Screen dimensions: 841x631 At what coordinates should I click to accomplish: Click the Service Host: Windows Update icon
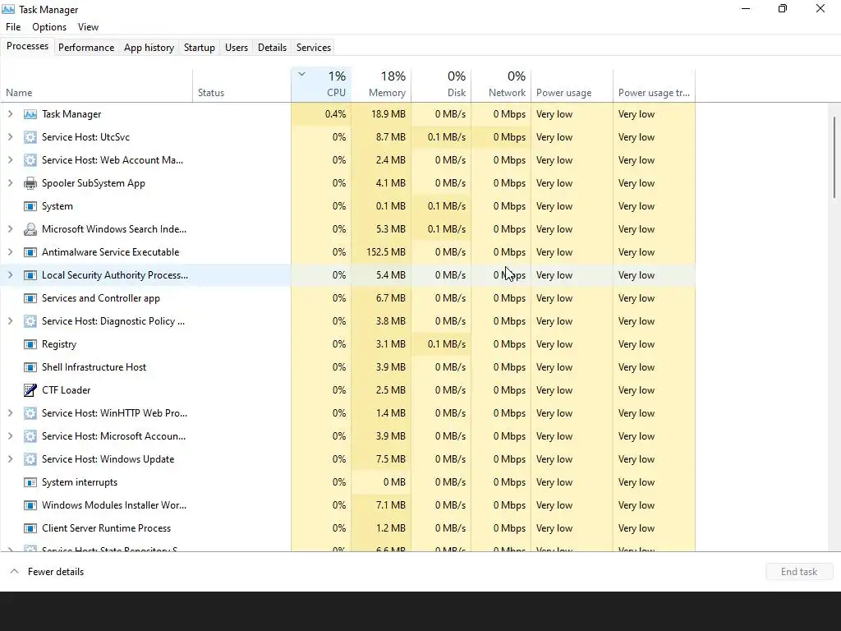point(30,459)
